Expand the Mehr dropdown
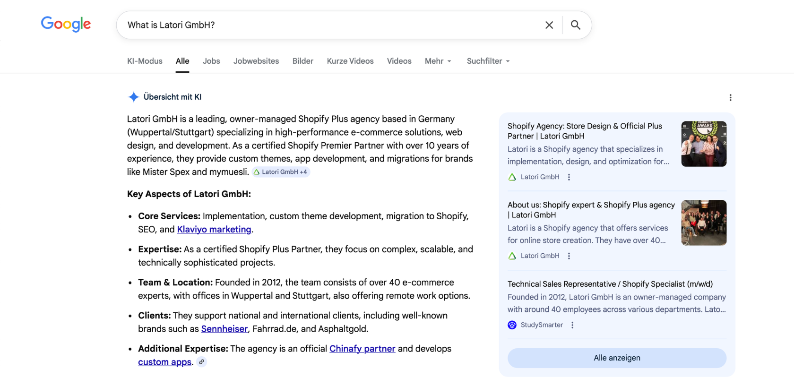The width and height of the screenshot is (794, 378). click(438, 61)
